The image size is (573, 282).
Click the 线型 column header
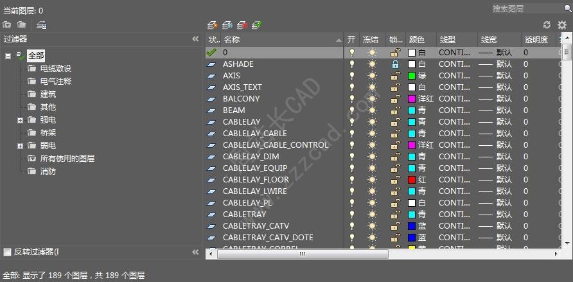456,40
